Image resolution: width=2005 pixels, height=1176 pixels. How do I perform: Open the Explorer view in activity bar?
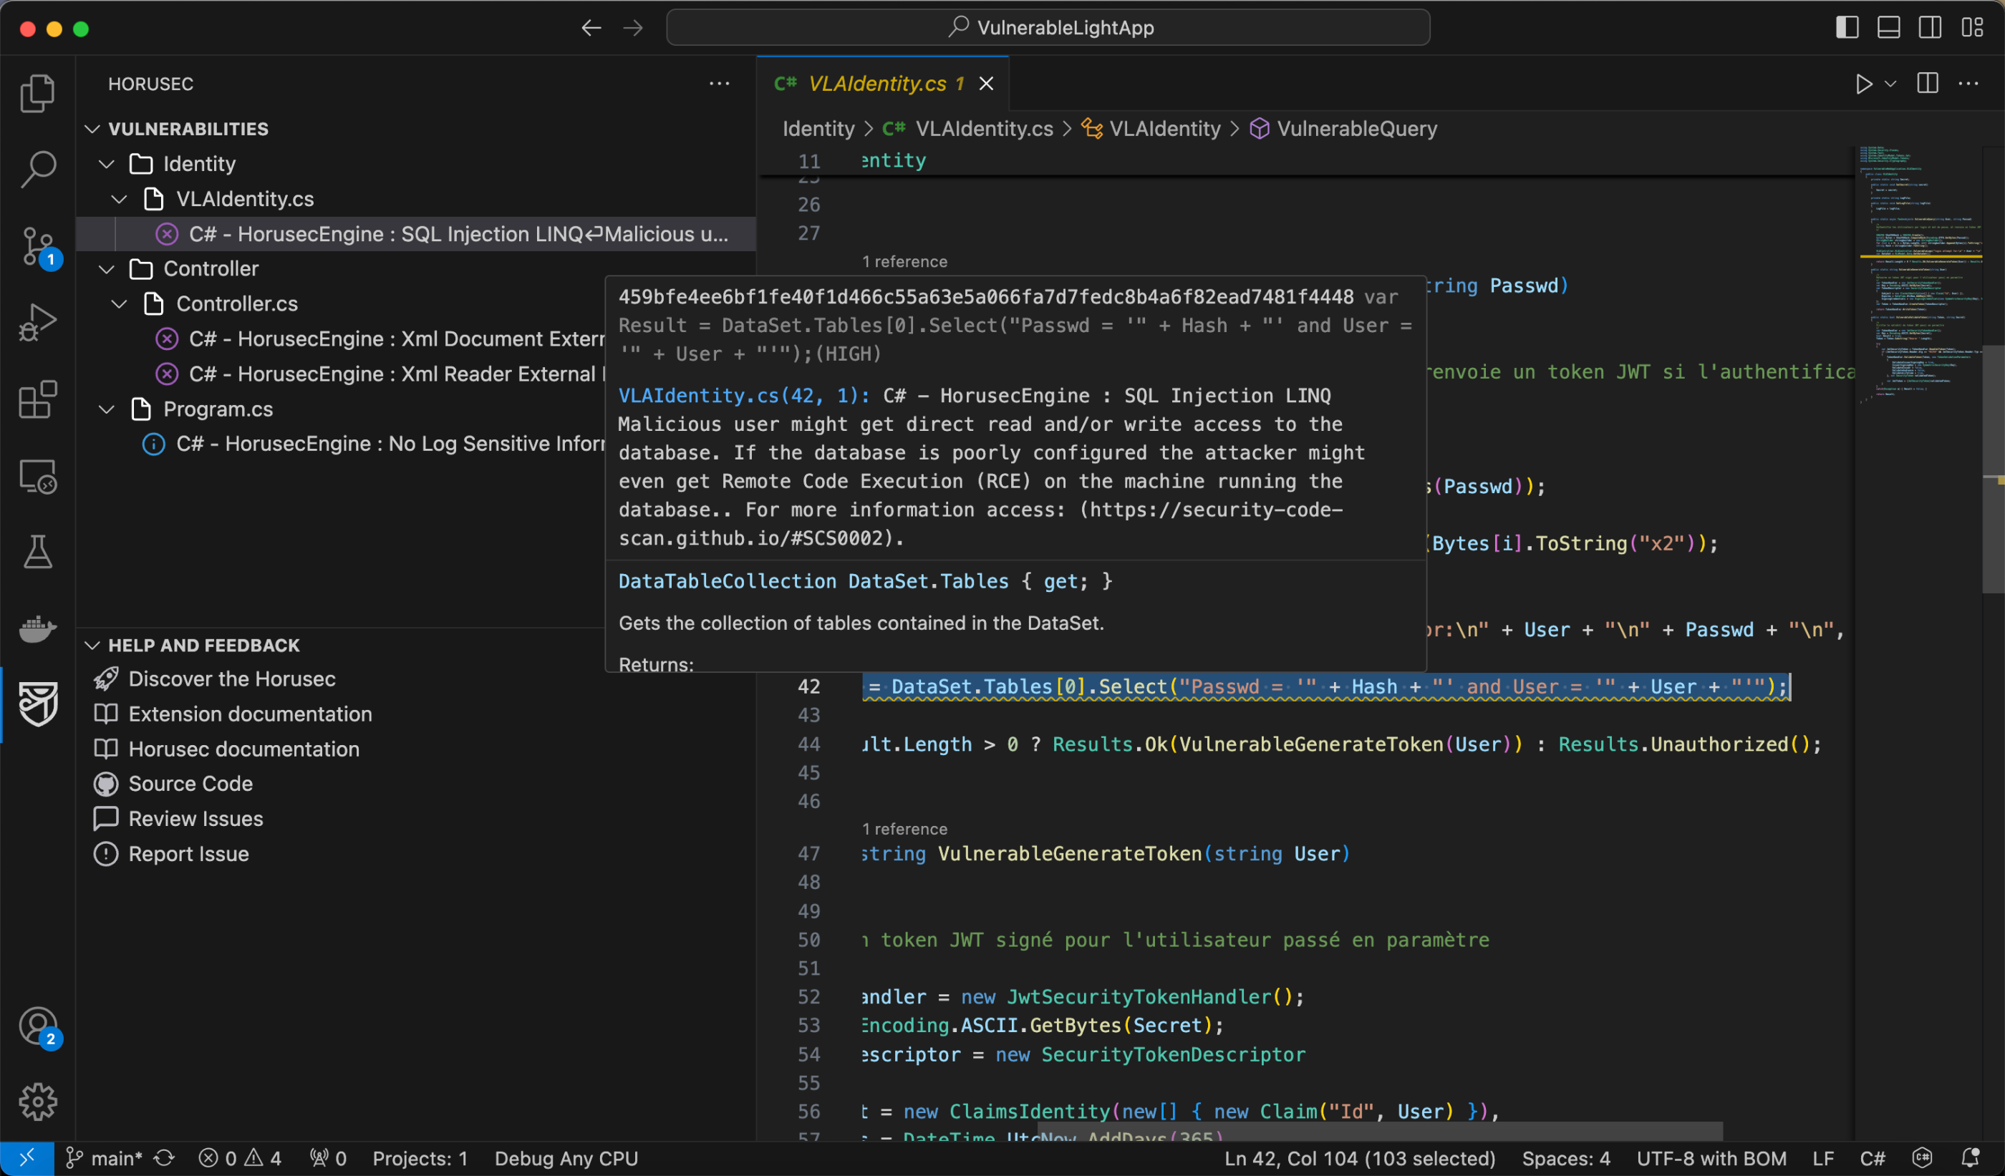pos(37,93)
